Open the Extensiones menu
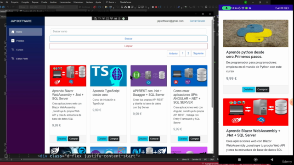Viewport: 294px width, 165px height. click(78, 2)
